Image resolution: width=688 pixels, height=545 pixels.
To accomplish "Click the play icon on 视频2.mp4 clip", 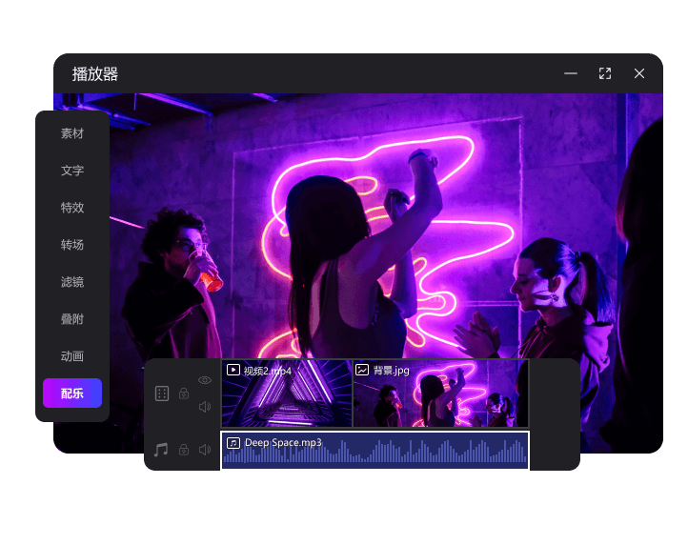I will [233, 370].
